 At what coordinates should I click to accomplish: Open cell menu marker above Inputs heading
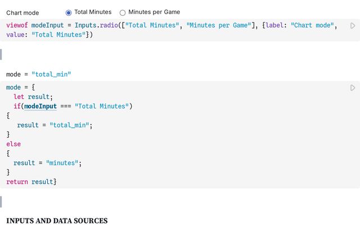coord(1,202)
